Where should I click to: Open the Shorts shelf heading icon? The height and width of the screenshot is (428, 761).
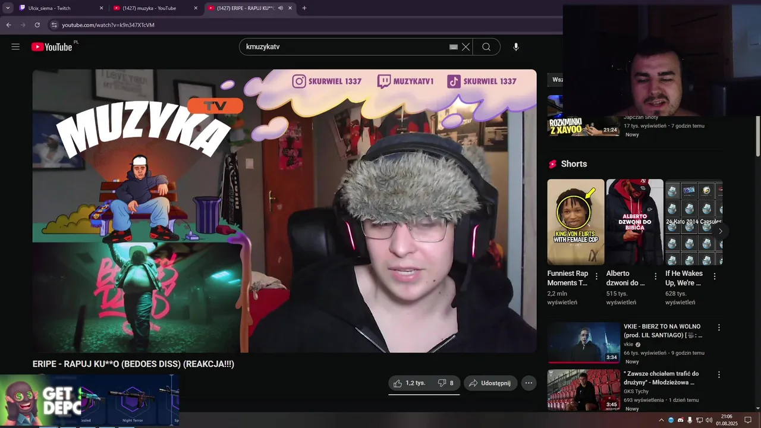click(552, 164)
